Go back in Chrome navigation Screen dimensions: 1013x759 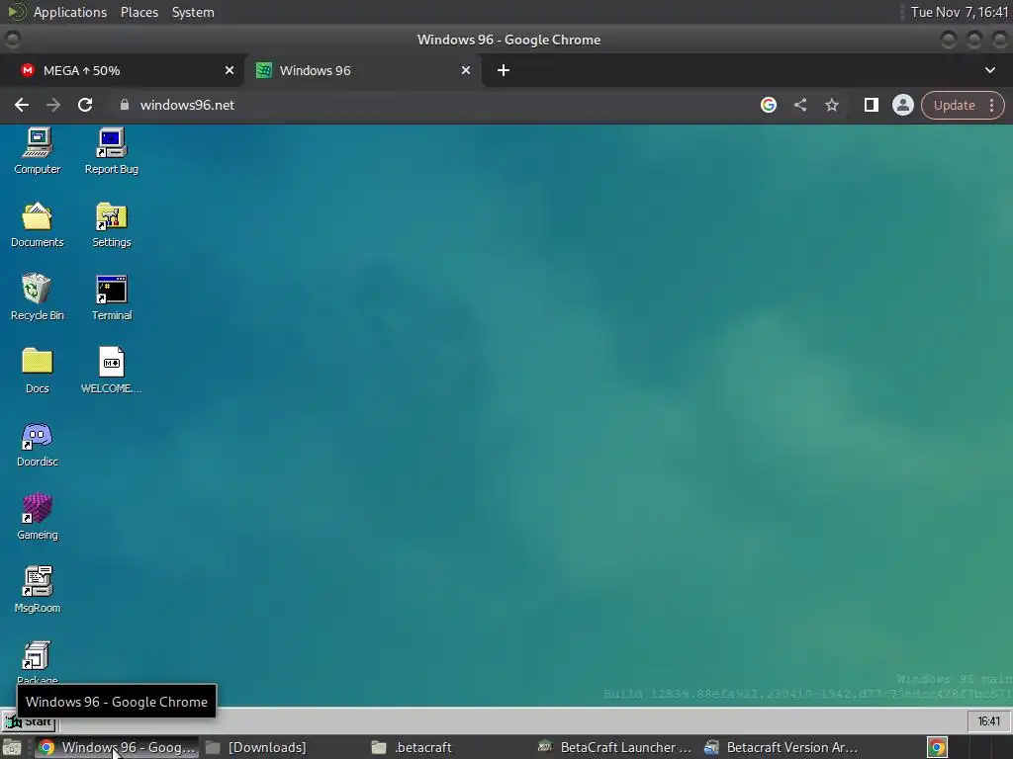pos(22,105)
